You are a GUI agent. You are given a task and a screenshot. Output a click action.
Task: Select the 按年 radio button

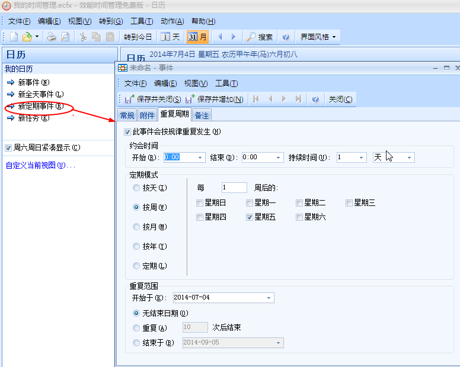click(x=136, y=246)
